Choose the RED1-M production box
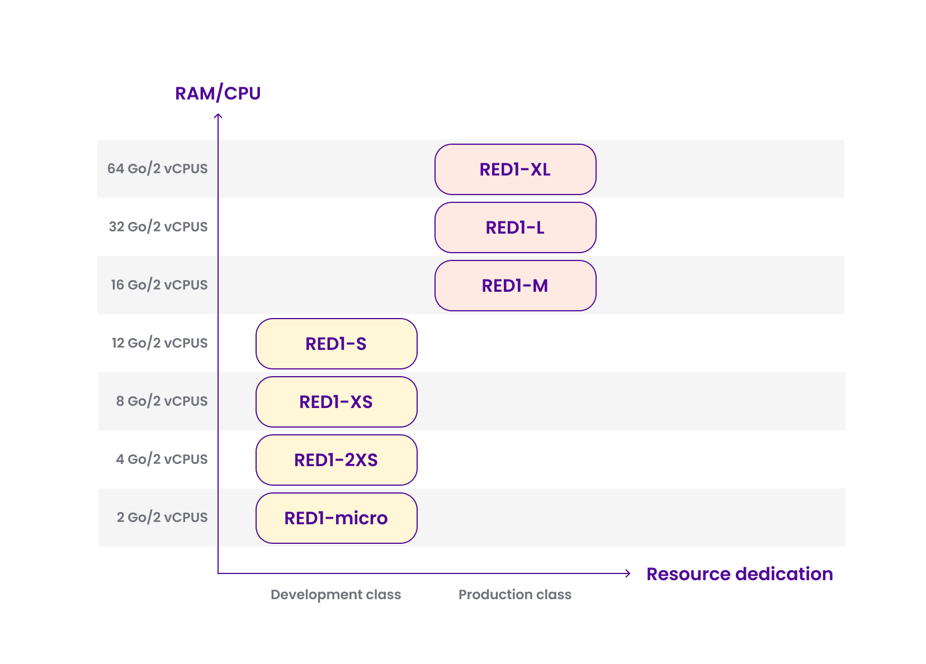 point(515,286)
